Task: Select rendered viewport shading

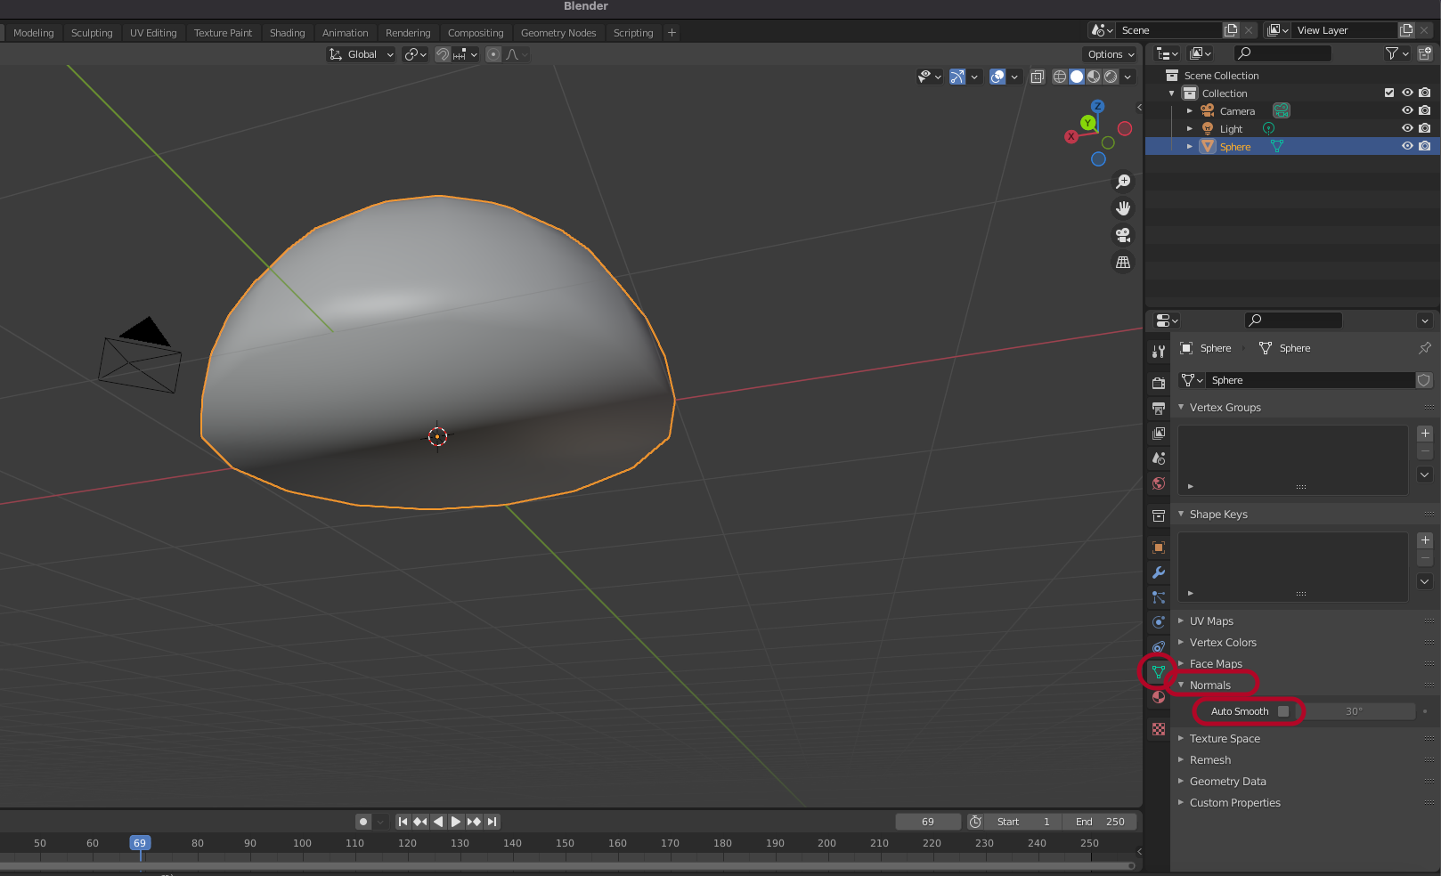Action: pos(1111,77)
